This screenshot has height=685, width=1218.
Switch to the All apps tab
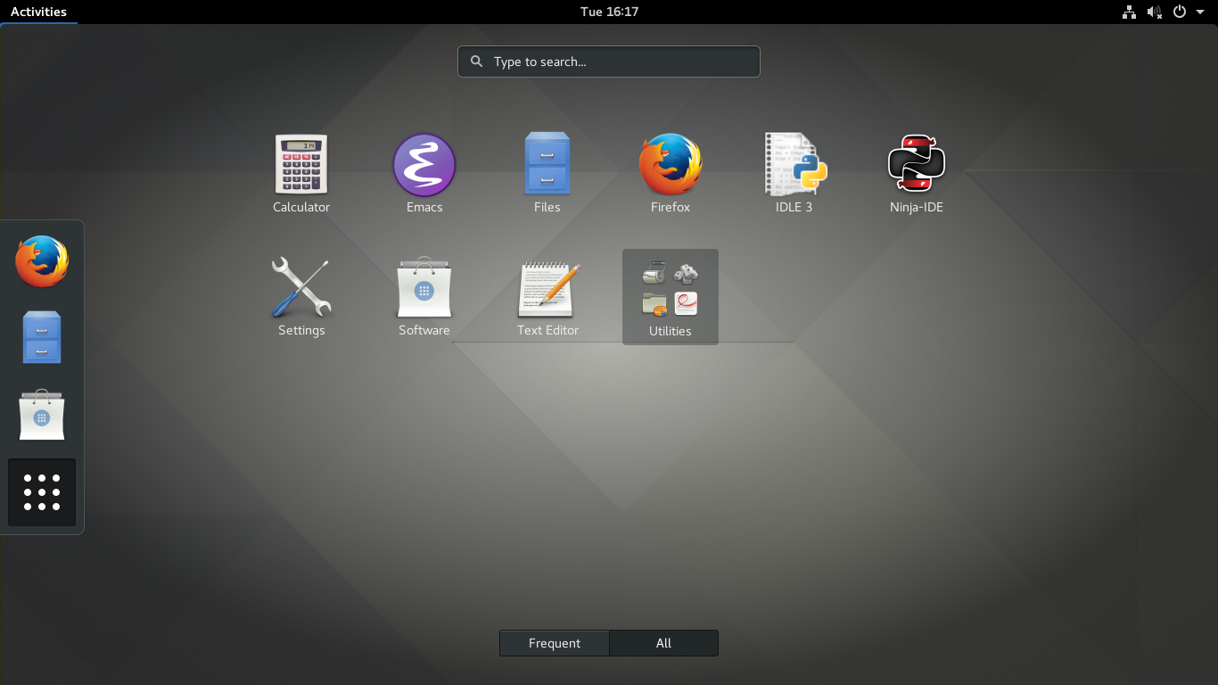click(663, 643)
